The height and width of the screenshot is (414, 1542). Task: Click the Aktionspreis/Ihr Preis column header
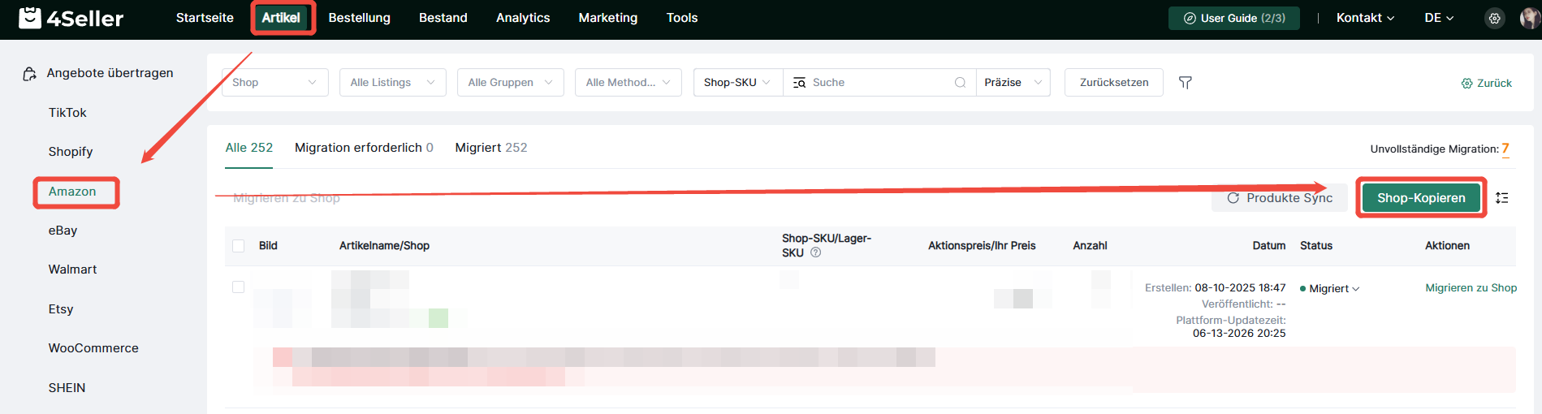click(982, 246)
